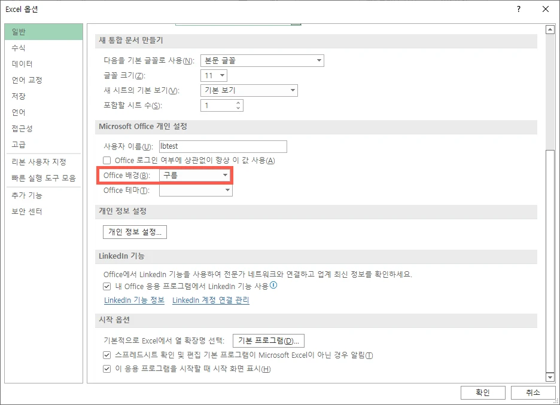Viewport: 560px width, 405px height.
Task: Decrease 포함할 시트 수 with down spinner
Action: (238, 108)
